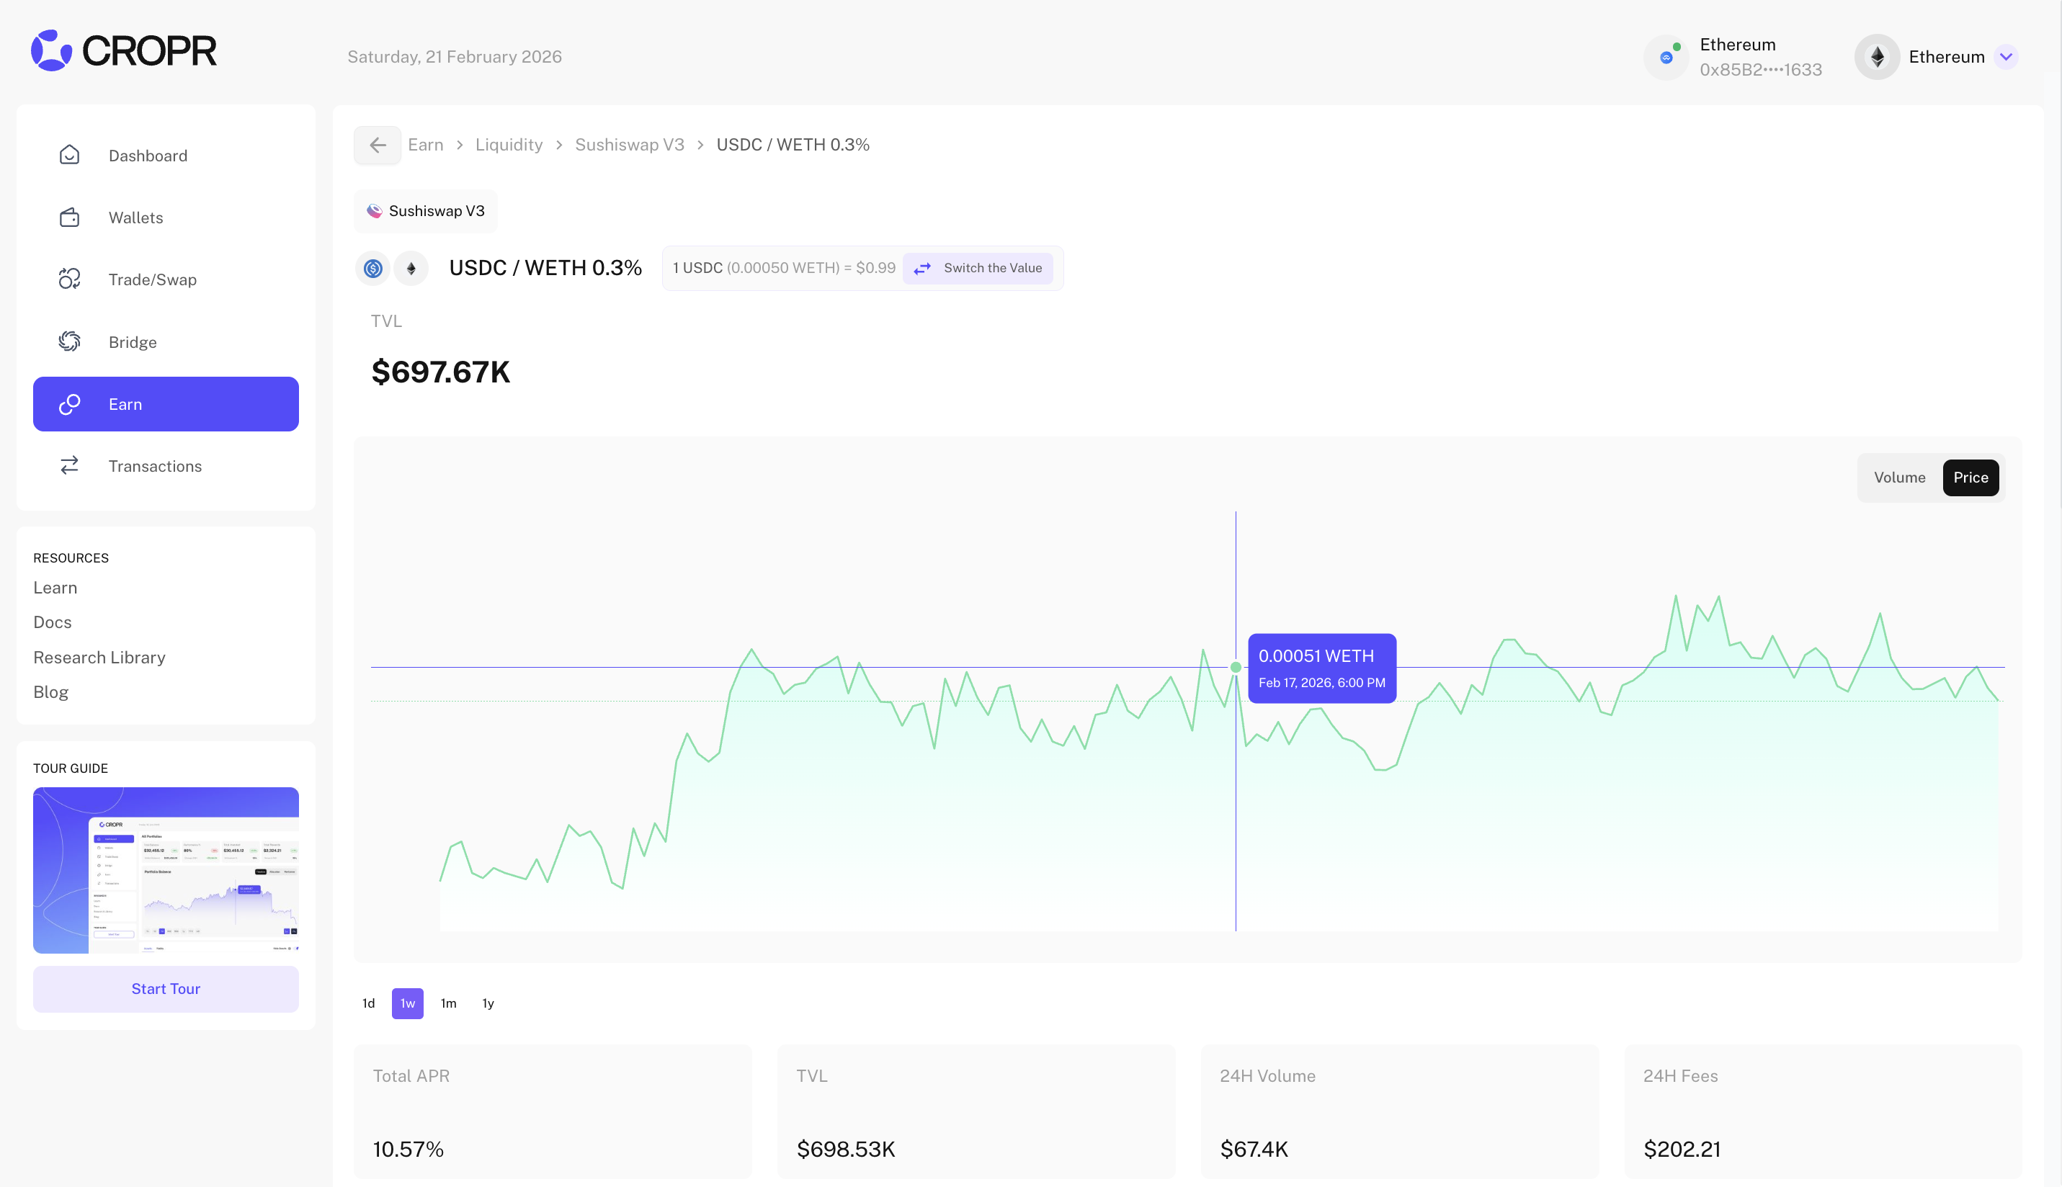Click the 1 USDC conversion rate text

pyautogui.click(x=785, y=268)
